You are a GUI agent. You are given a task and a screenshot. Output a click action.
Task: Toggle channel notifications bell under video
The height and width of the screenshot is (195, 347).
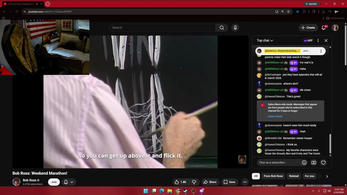[x=66, y=182]
